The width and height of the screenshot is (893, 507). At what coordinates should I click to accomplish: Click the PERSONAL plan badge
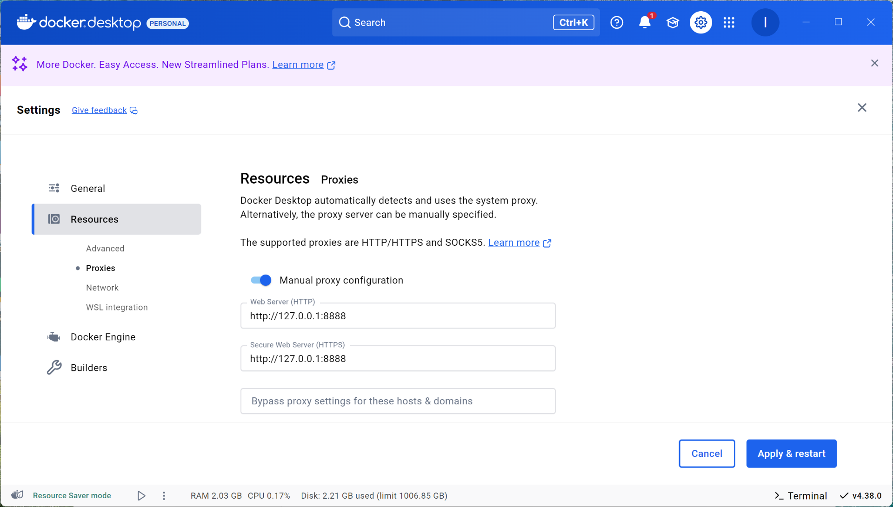[x=167, y=23]
